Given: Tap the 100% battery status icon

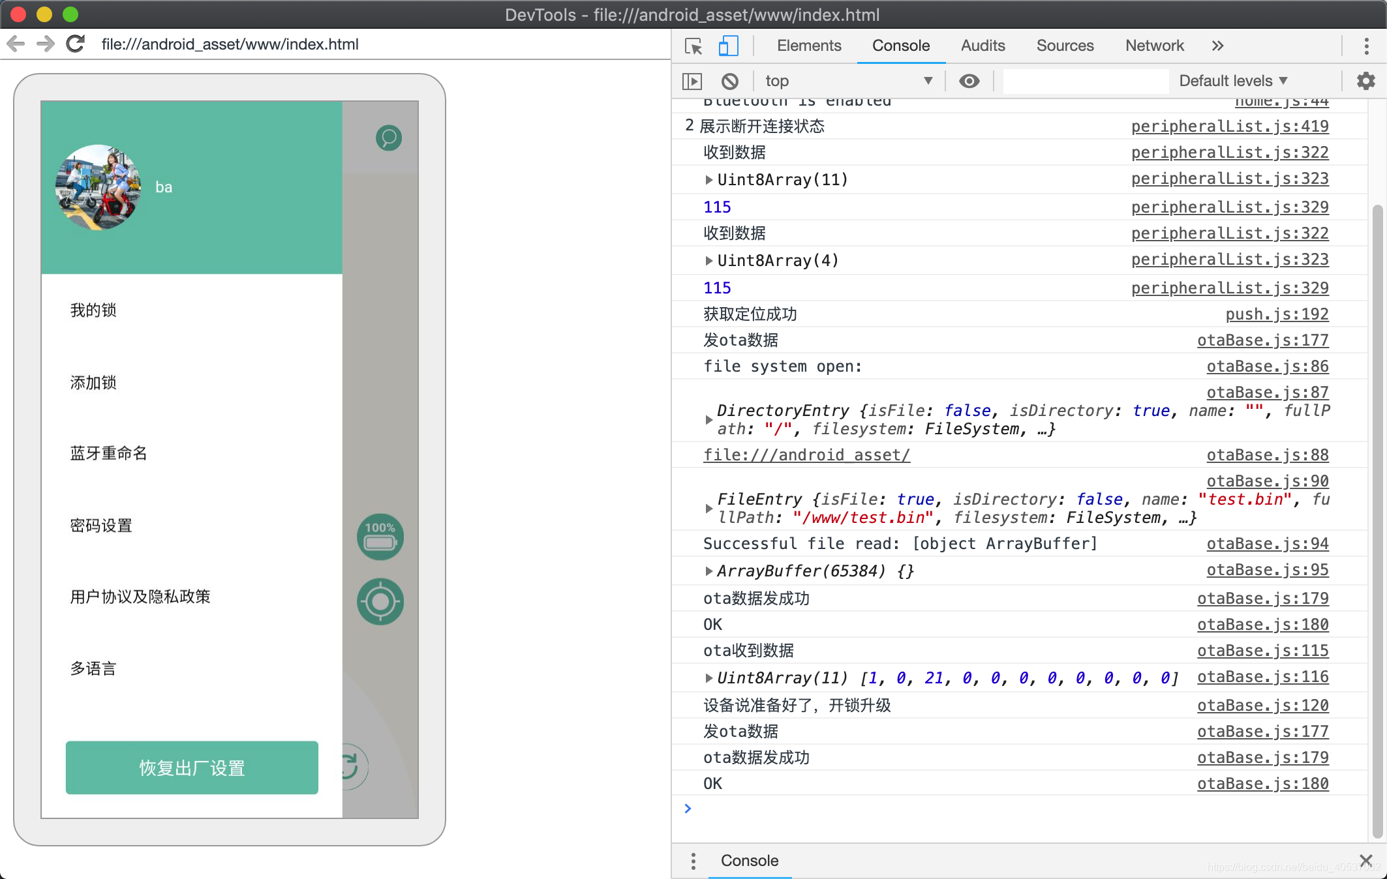Looking at the screenshot, I should 380,537.
